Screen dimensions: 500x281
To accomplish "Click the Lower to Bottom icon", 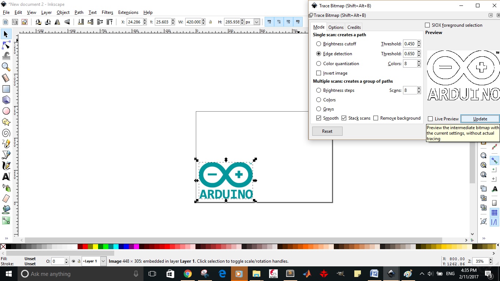I will 81,22.
